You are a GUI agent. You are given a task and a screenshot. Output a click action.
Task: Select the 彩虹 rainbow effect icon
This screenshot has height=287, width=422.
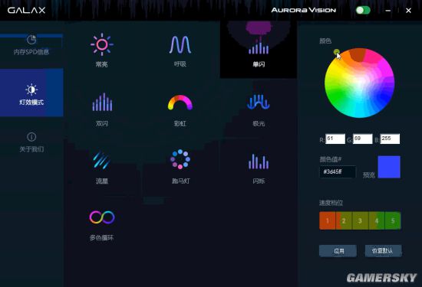tap(180, 103)
